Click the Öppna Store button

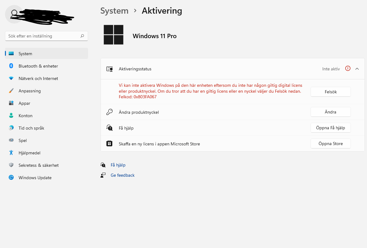pyautogui.click(x=330, y=144)
